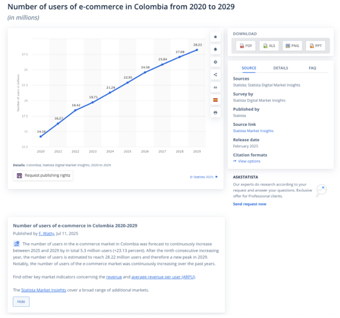Hide the description text
Viewport: 340px width, 318px height.
(x=21, y=302)
